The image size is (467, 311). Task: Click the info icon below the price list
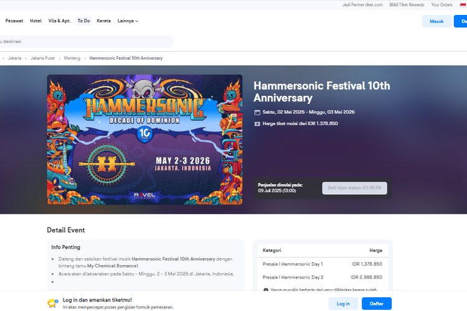266,290
